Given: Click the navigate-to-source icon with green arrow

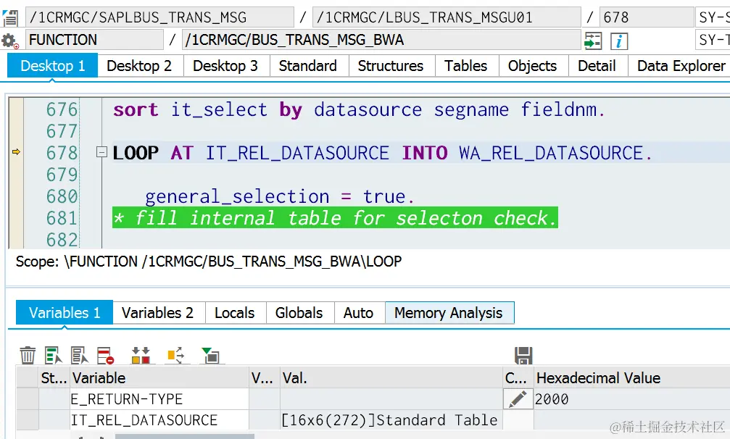Looking at the screenshot, I should pyautogui.click(x=593, y=41).
